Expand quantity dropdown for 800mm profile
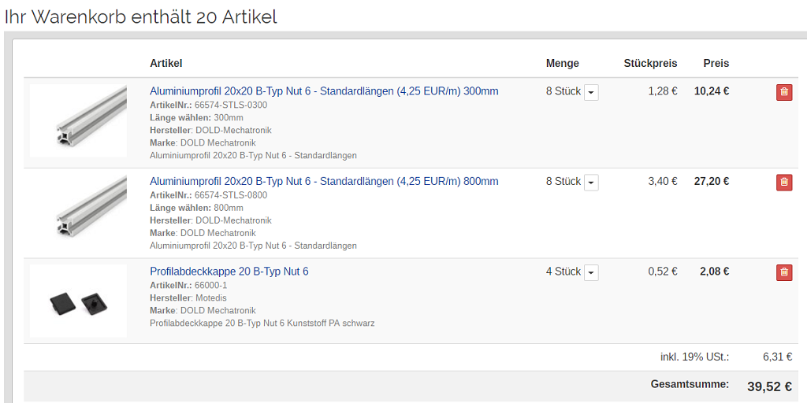This screenshot has height=403, width=807. [591, 183]
